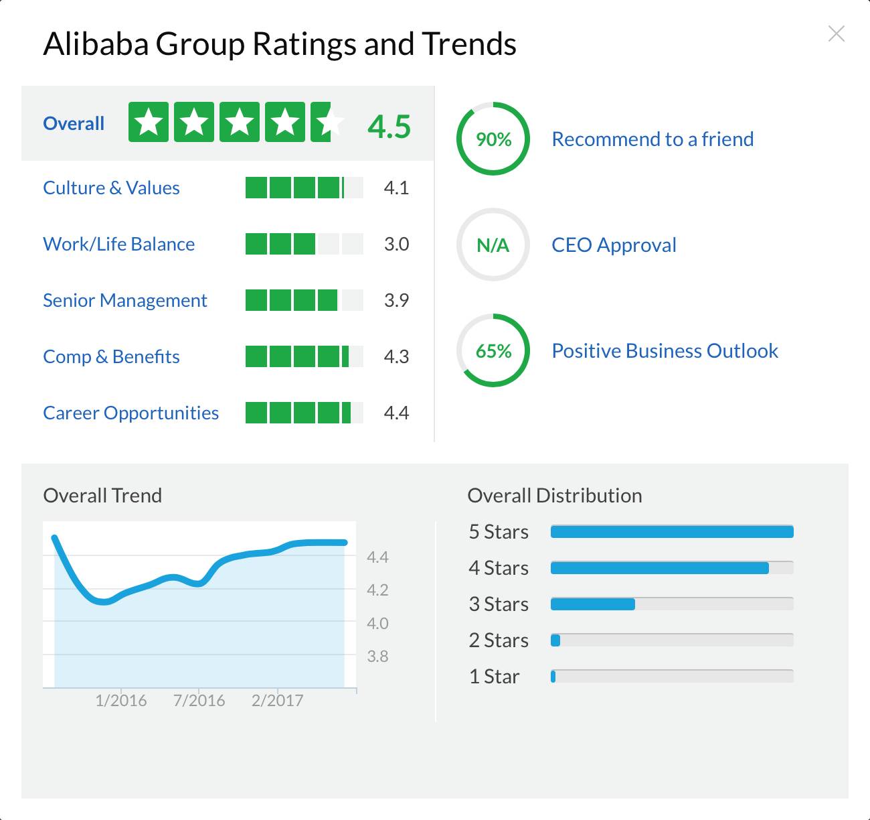Screen dimensions: 870x820
Task: View Senior Management rating trend
Action: pyautogui.click(x=124, y=300)
